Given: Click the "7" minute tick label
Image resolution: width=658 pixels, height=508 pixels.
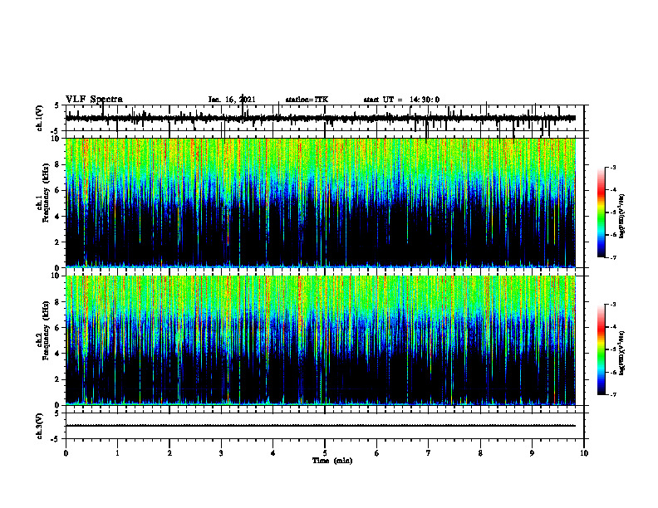Looking at the screenshot, I should 429,453.
